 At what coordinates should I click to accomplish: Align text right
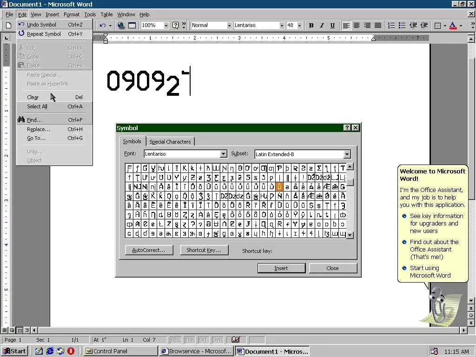[367, 26]
